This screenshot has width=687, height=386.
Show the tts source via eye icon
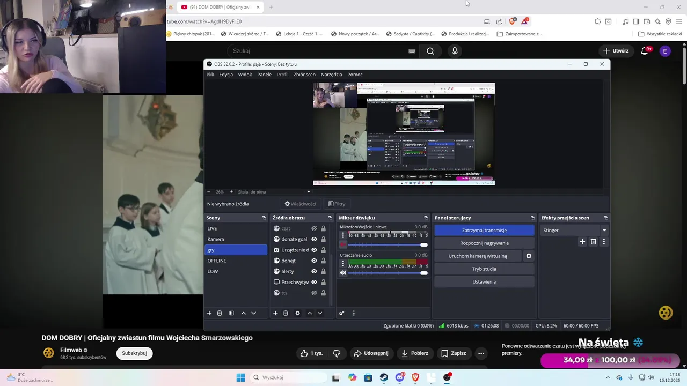(x=314, y=293)
